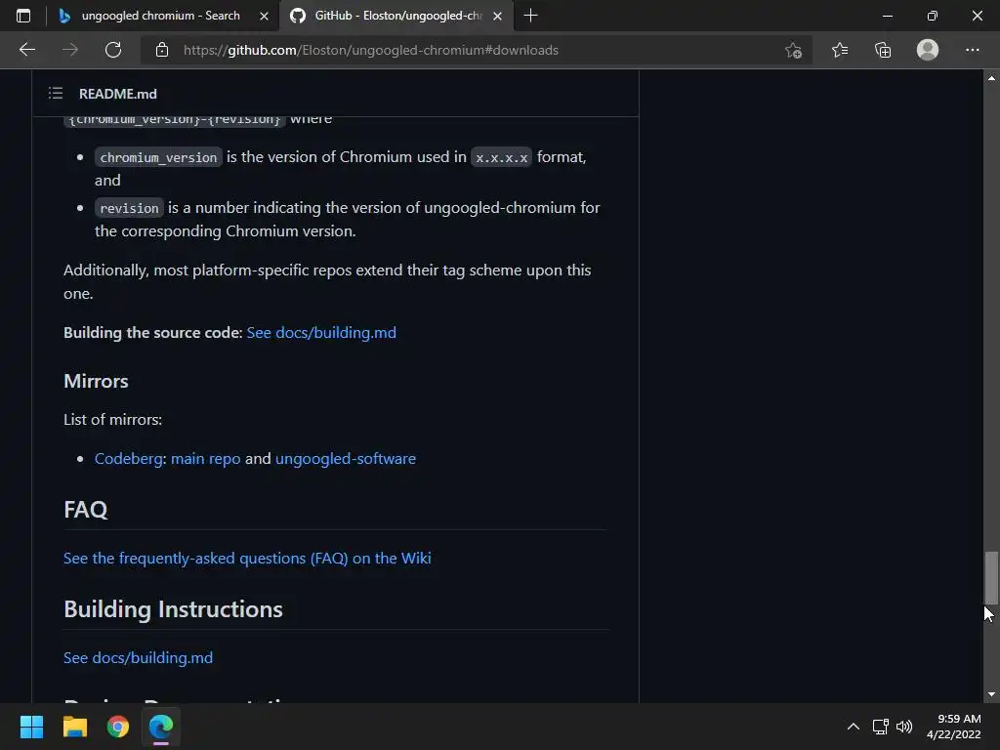The height and width of the screenshot is (750, 1000).
Task: Close the GitHub Eloston tab
Action: 497,16
